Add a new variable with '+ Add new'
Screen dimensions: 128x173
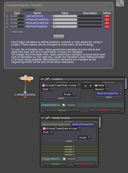pos(17,32)
